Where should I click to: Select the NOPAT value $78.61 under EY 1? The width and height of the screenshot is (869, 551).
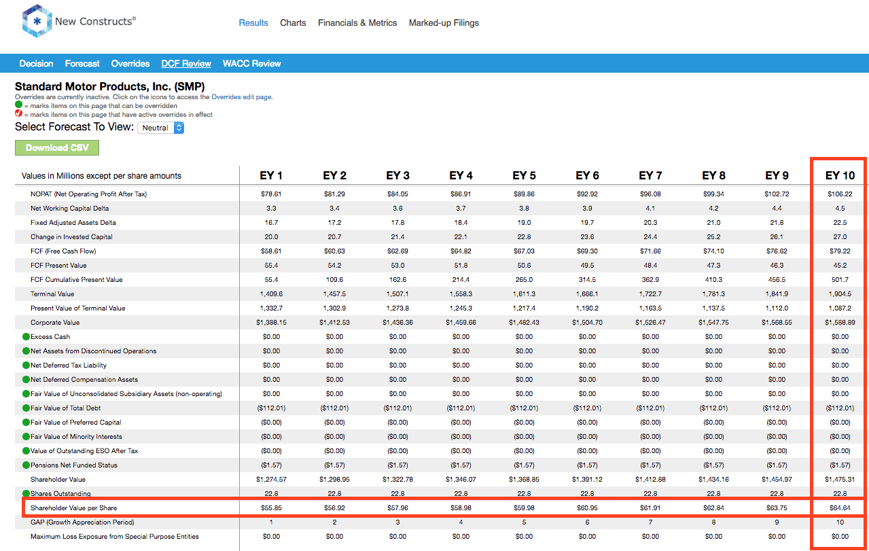(271, 194)
